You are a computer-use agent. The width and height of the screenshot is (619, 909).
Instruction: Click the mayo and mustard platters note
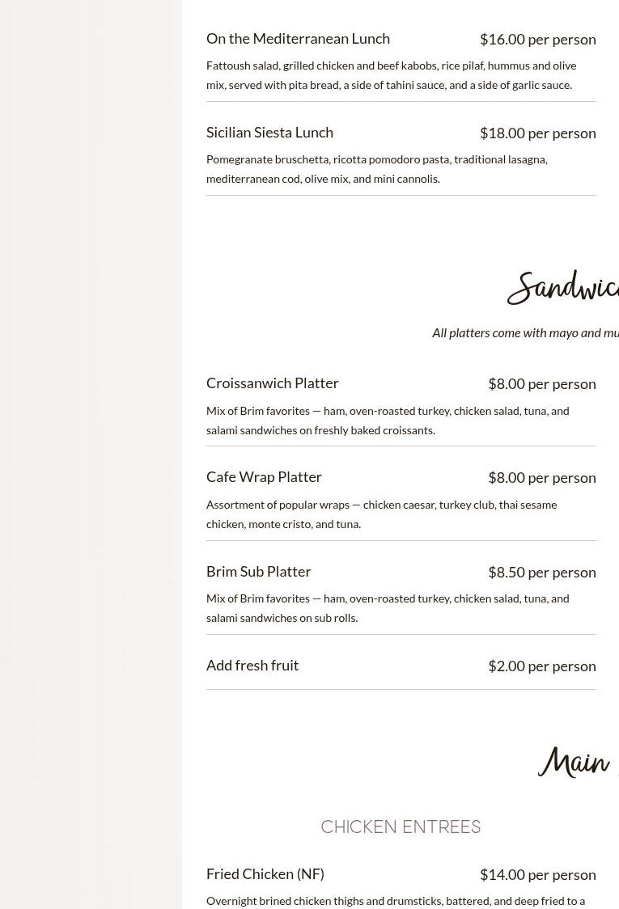(525, 332)
